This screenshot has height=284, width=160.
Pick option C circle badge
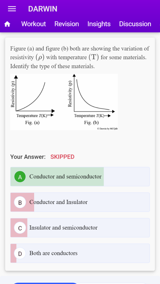point(20,228)
